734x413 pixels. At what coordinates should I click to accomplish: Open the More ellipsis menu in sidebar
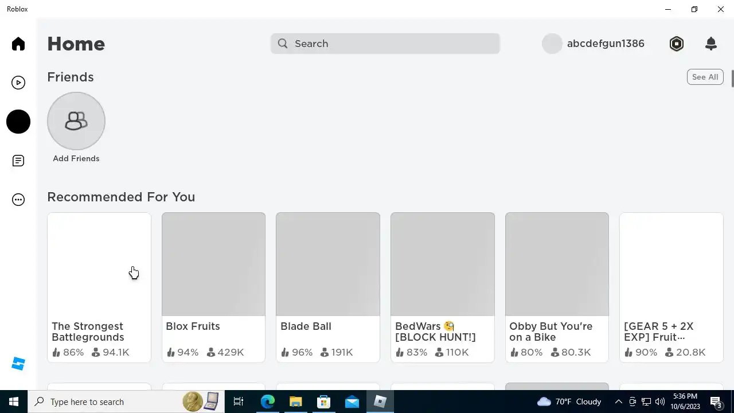18,200
